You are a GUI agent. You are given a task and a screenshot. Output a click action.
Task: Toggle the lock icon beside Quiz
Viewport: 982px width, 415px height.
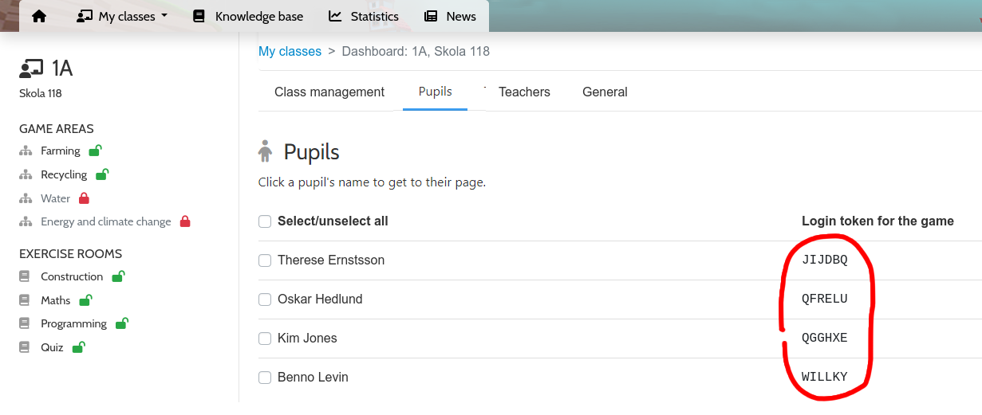pyautogui.click(x=78, y=346)
